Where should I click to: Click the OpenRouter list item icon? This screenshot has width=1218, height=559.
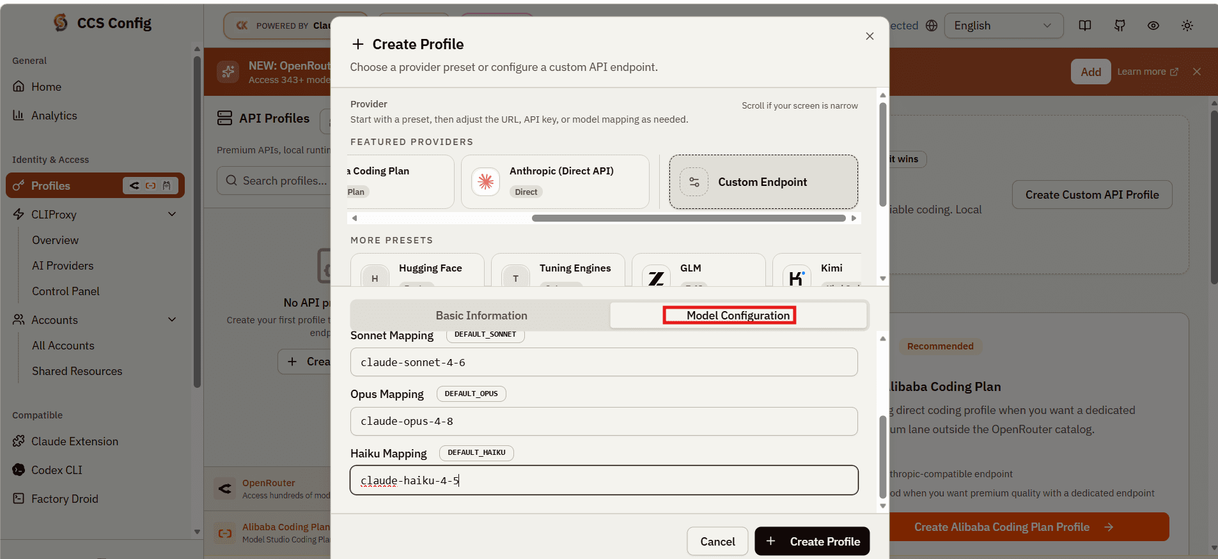coord(225,489)
